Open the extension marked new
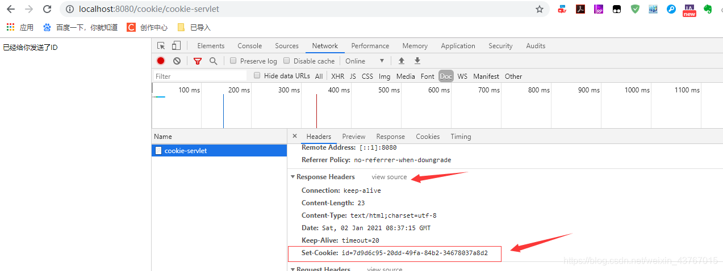 pyautogui.click(x=689, y=10)
